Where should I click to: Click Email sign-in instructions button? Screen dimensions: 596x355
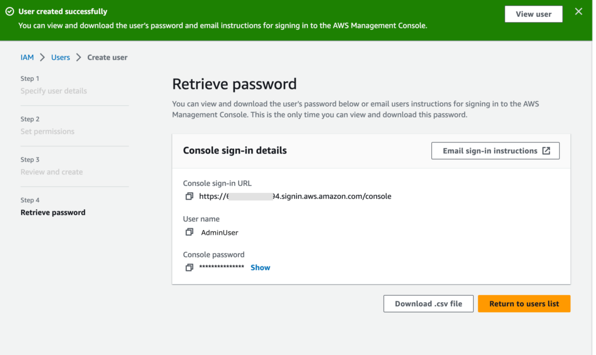[495, 151]
